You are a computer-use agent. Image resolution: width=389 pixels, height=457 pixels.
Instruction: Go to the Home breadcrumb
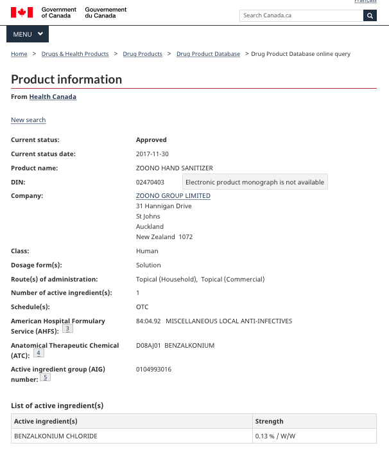click(x=19, y=54)
